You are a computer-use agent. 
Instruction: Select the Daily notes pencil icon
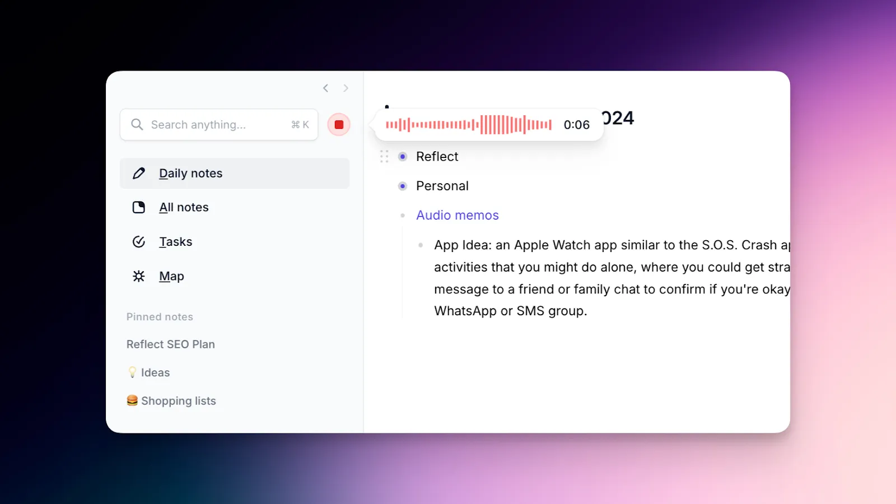pyautogui.click(x=138, y=173)
